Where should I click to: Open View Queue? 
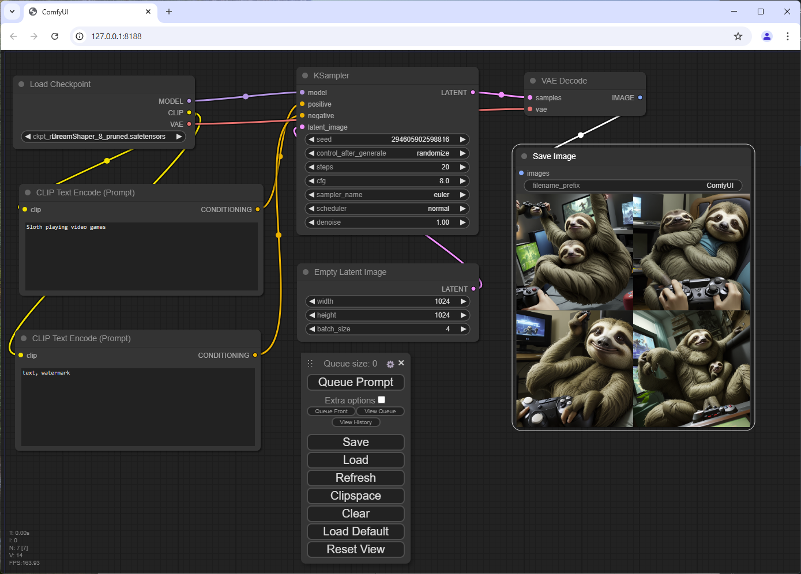coord(380,411)
